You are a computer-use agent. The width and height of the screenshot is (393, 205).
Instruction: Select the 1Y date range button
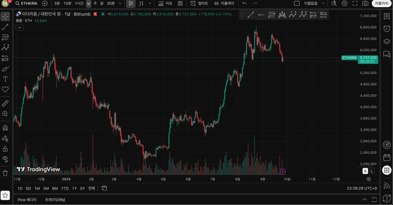74,188
